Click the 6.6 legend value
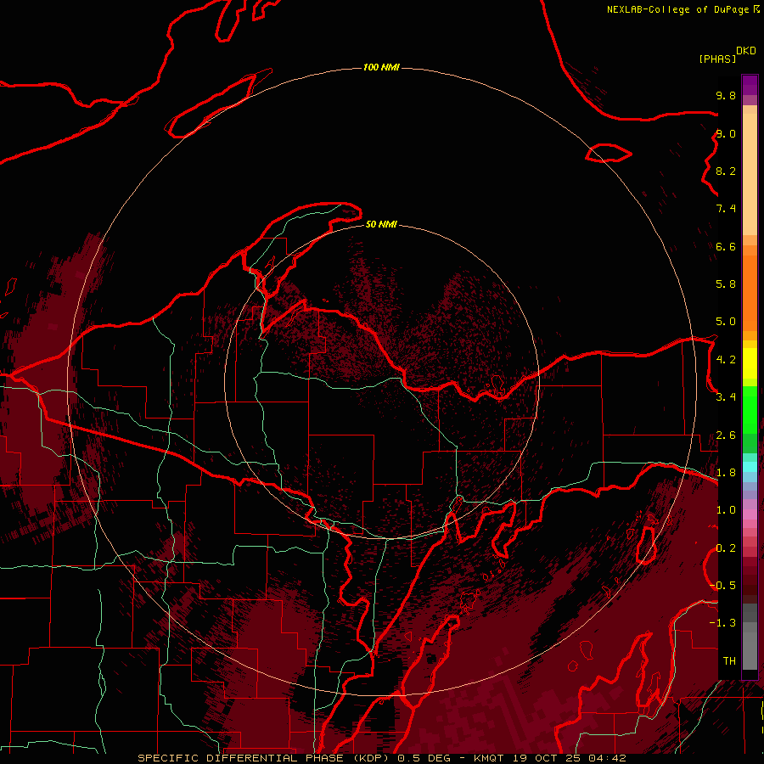This screenshot has height=764, width=764. click(x=726, y=246)
